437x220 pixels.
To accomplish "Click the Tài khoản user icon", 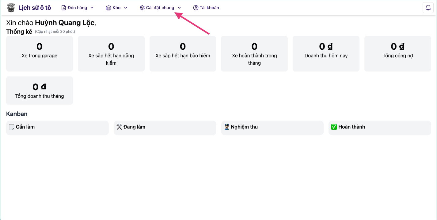I will point(196,8).
